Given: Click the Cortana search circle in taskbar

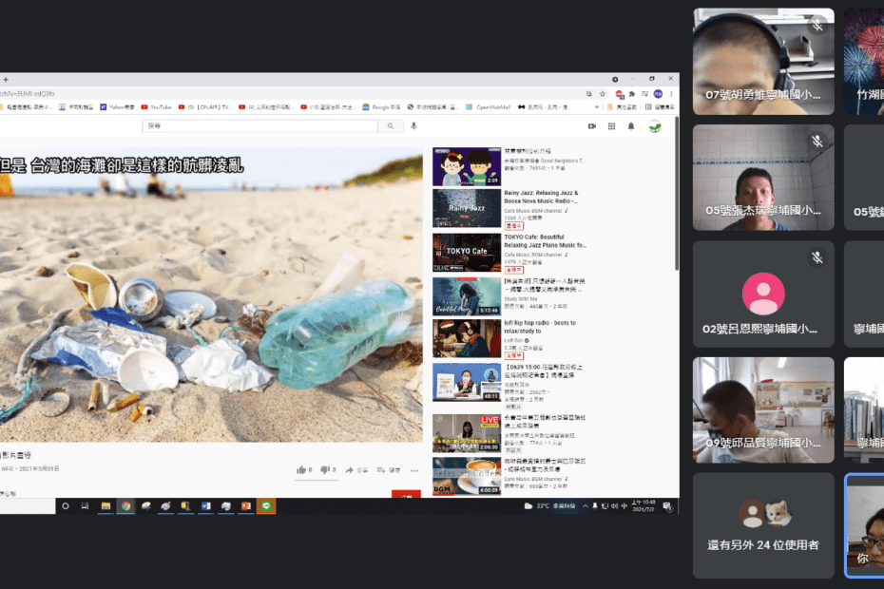Looking at the screenshot, I should tap(66, 506).
